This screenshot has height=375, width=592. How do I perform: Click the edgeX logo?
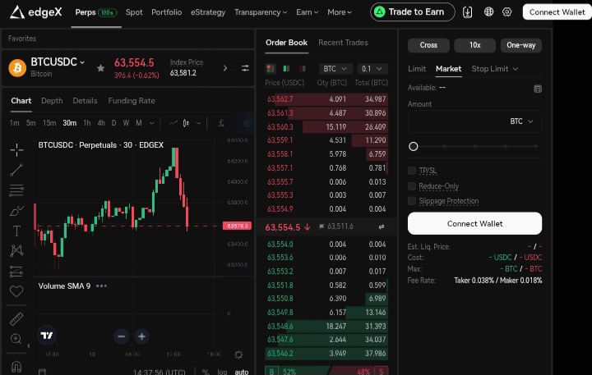[x=35, y=12]
